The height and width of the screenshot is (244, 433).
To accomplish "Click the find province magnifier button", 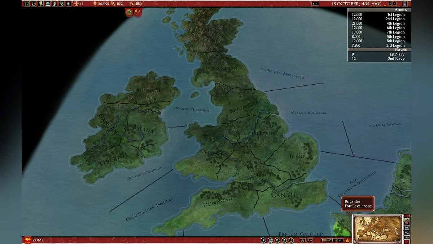I will click(310, 240).
